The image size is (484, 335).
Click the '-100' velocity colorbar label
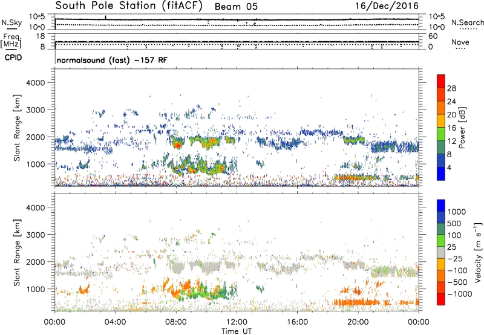click(457, 270)
